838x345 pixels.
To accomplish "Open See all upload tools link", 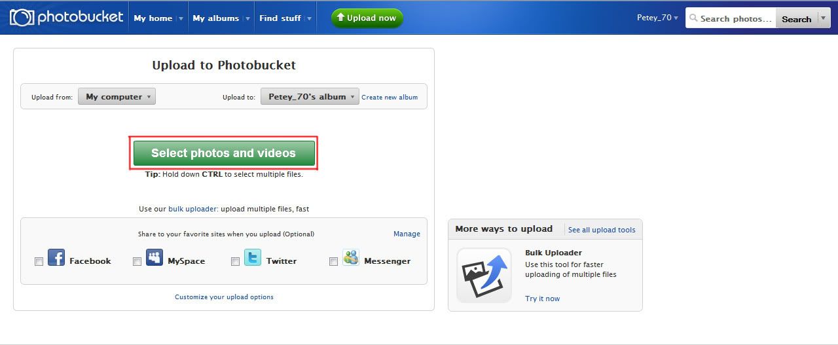I will (x=602, y=230).
